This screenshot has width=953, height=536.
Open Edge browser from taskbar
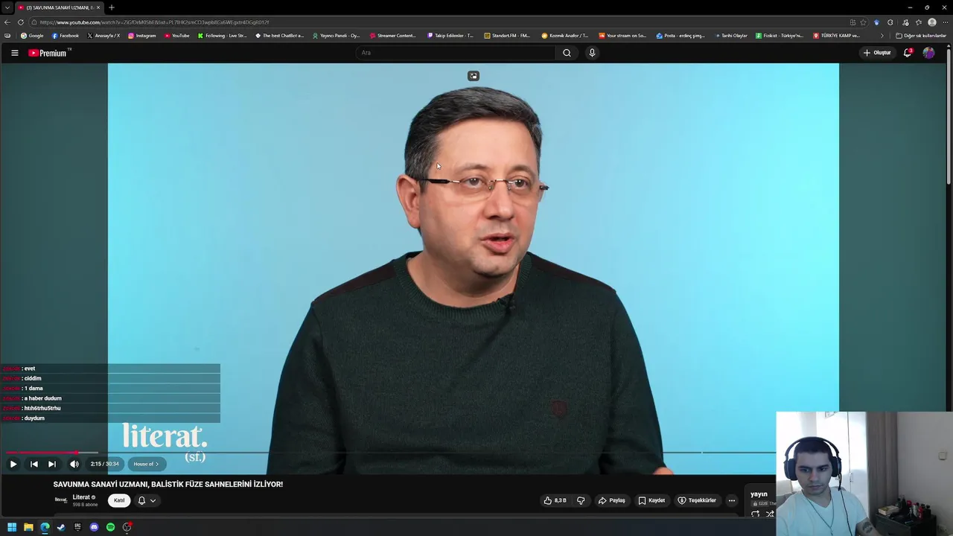pyautogui.click(x=45, y=527)
